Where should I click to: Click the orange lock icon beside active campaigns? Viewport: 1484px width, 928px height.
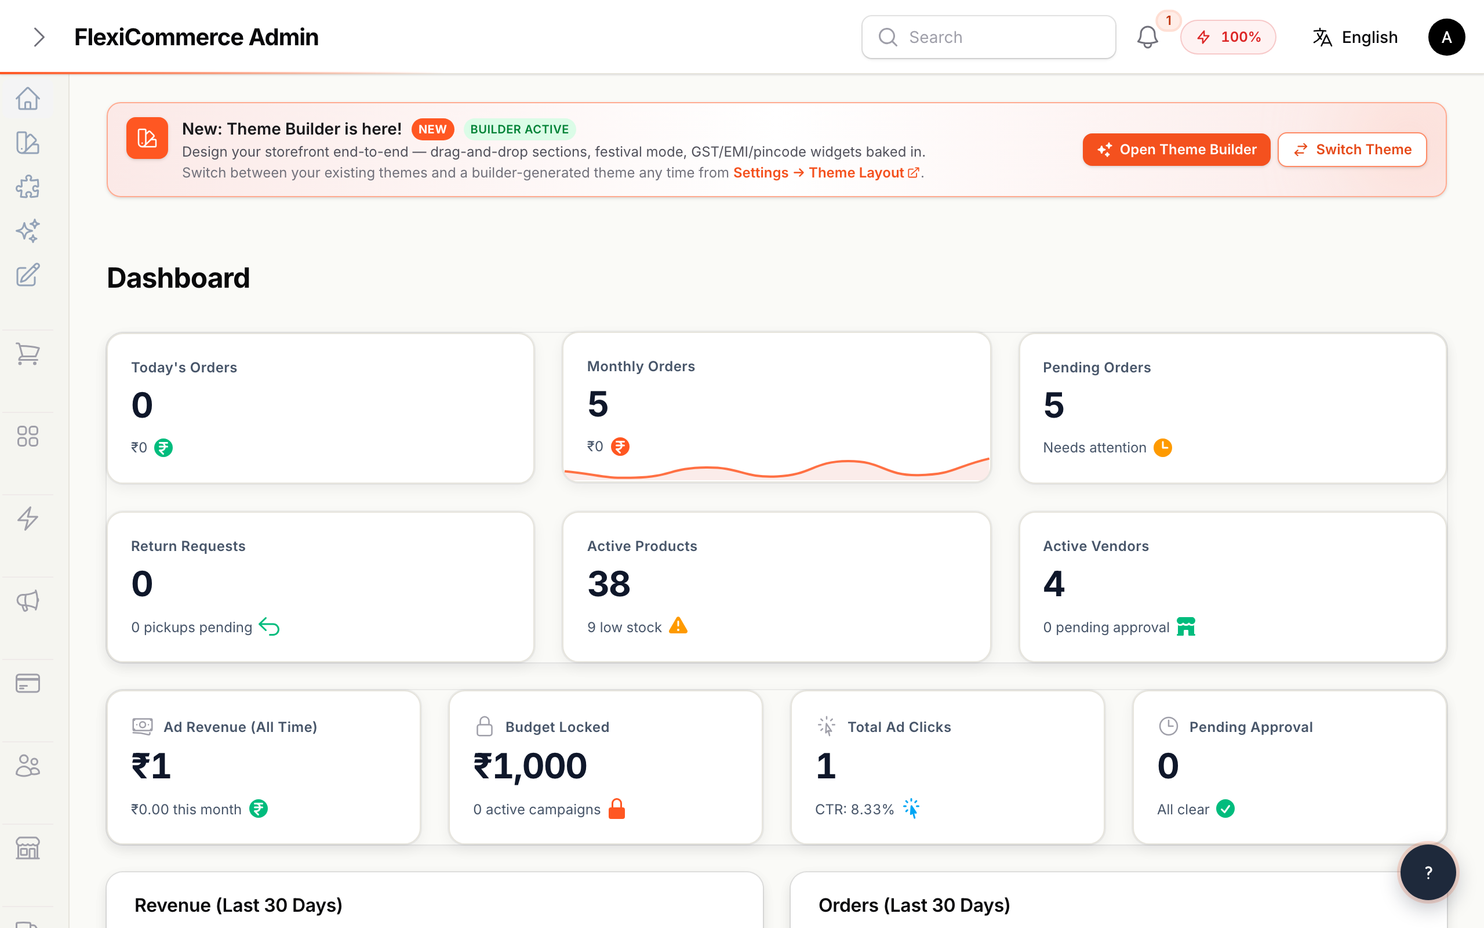point(617,809)
